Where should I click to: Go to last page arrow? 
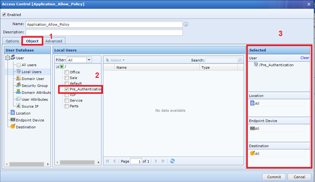point(163,161)
